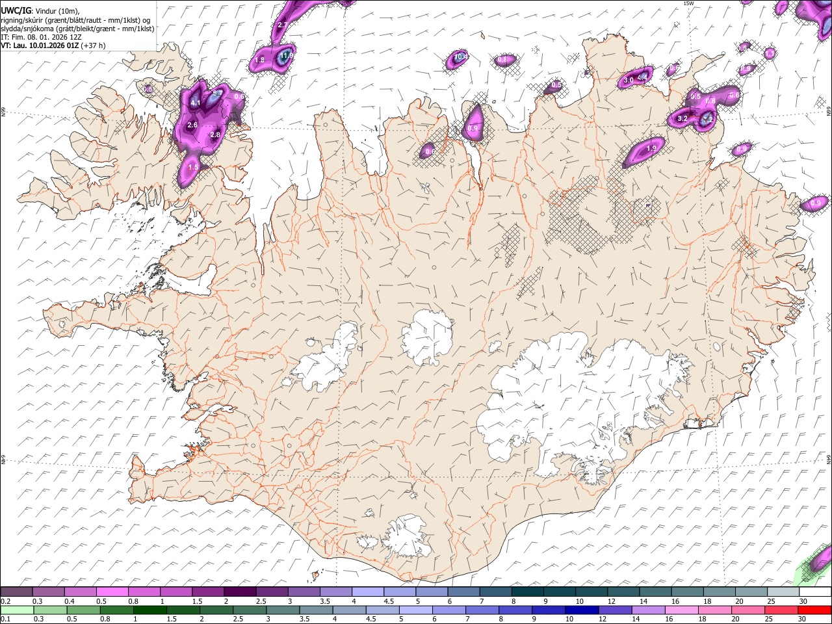Click the '0.1' label on lower legend row
This screenshot has height=624, width=832.
click(5, 618)
